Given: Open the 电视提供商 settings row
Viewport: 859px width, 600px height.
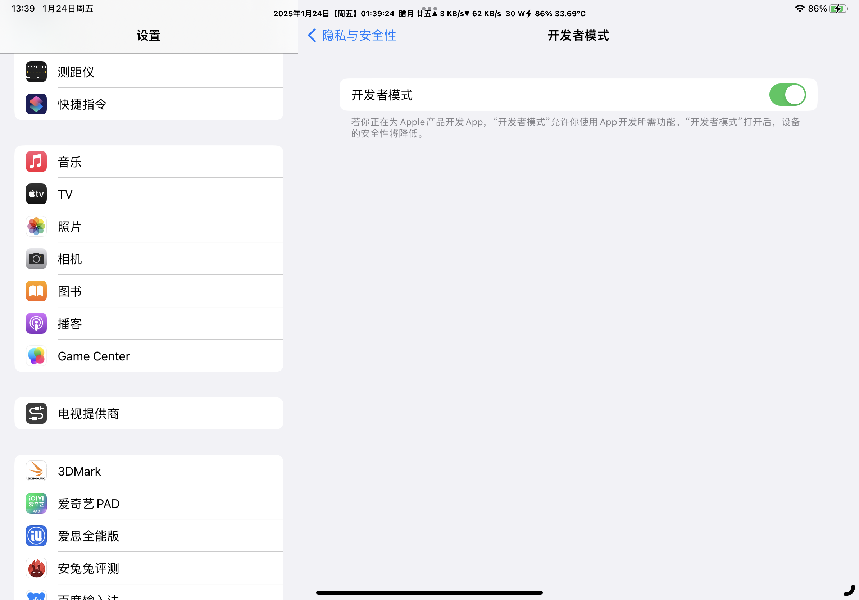Looking at the screenshot, I should [x=149, y=413].
